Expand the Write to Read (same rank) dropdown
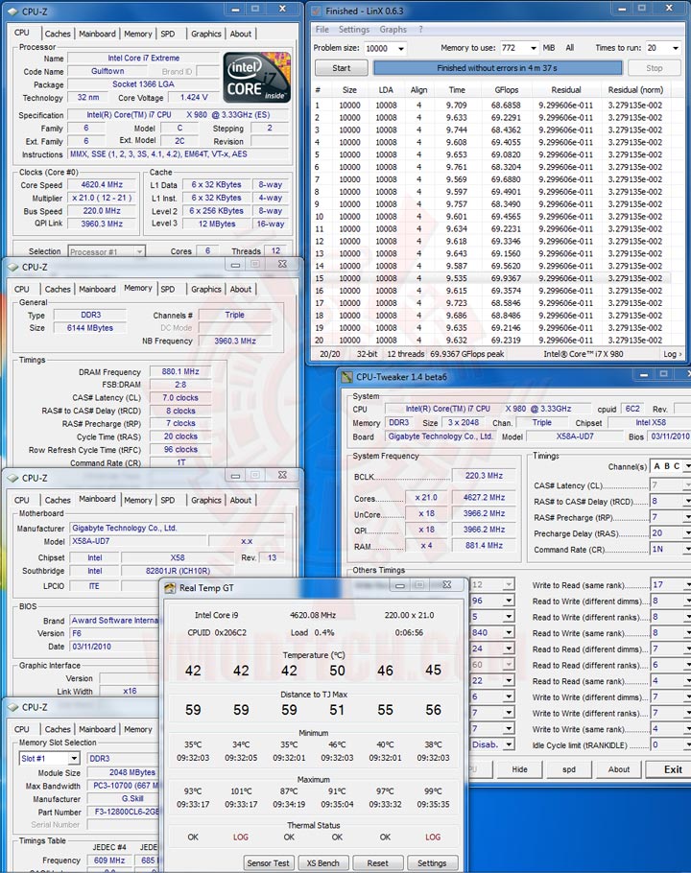This screenshot has width=691, height=873. click(x=687, y=585)
